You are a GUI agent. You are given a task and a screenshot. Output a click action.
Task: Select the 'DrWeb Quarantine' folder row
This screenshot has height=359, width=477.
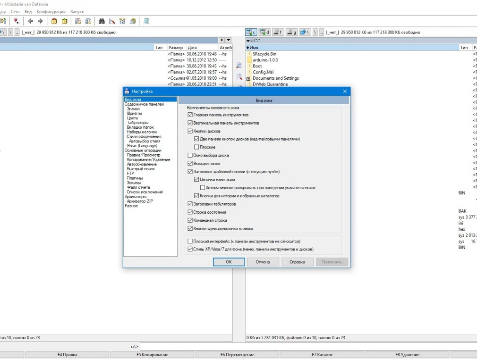tap(270, 84)
